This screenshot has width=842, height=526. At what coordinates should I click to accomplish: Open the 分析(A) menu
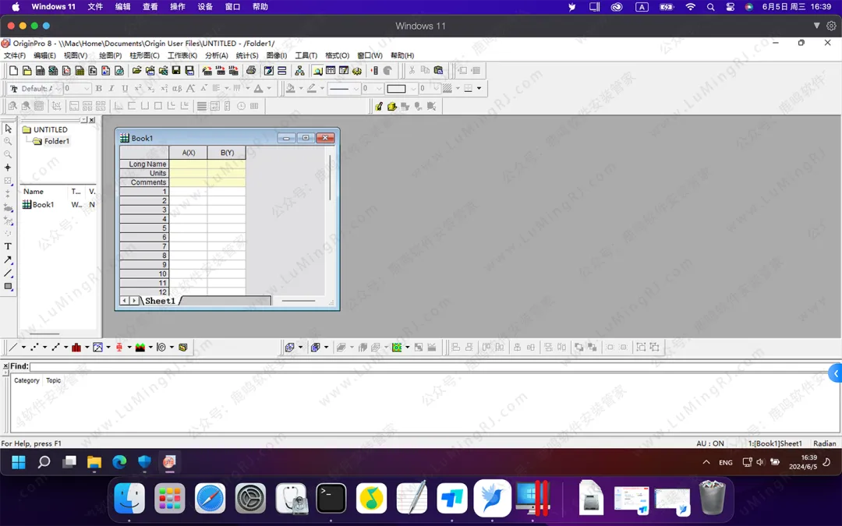pyautogui.click(x=216, y=56)
